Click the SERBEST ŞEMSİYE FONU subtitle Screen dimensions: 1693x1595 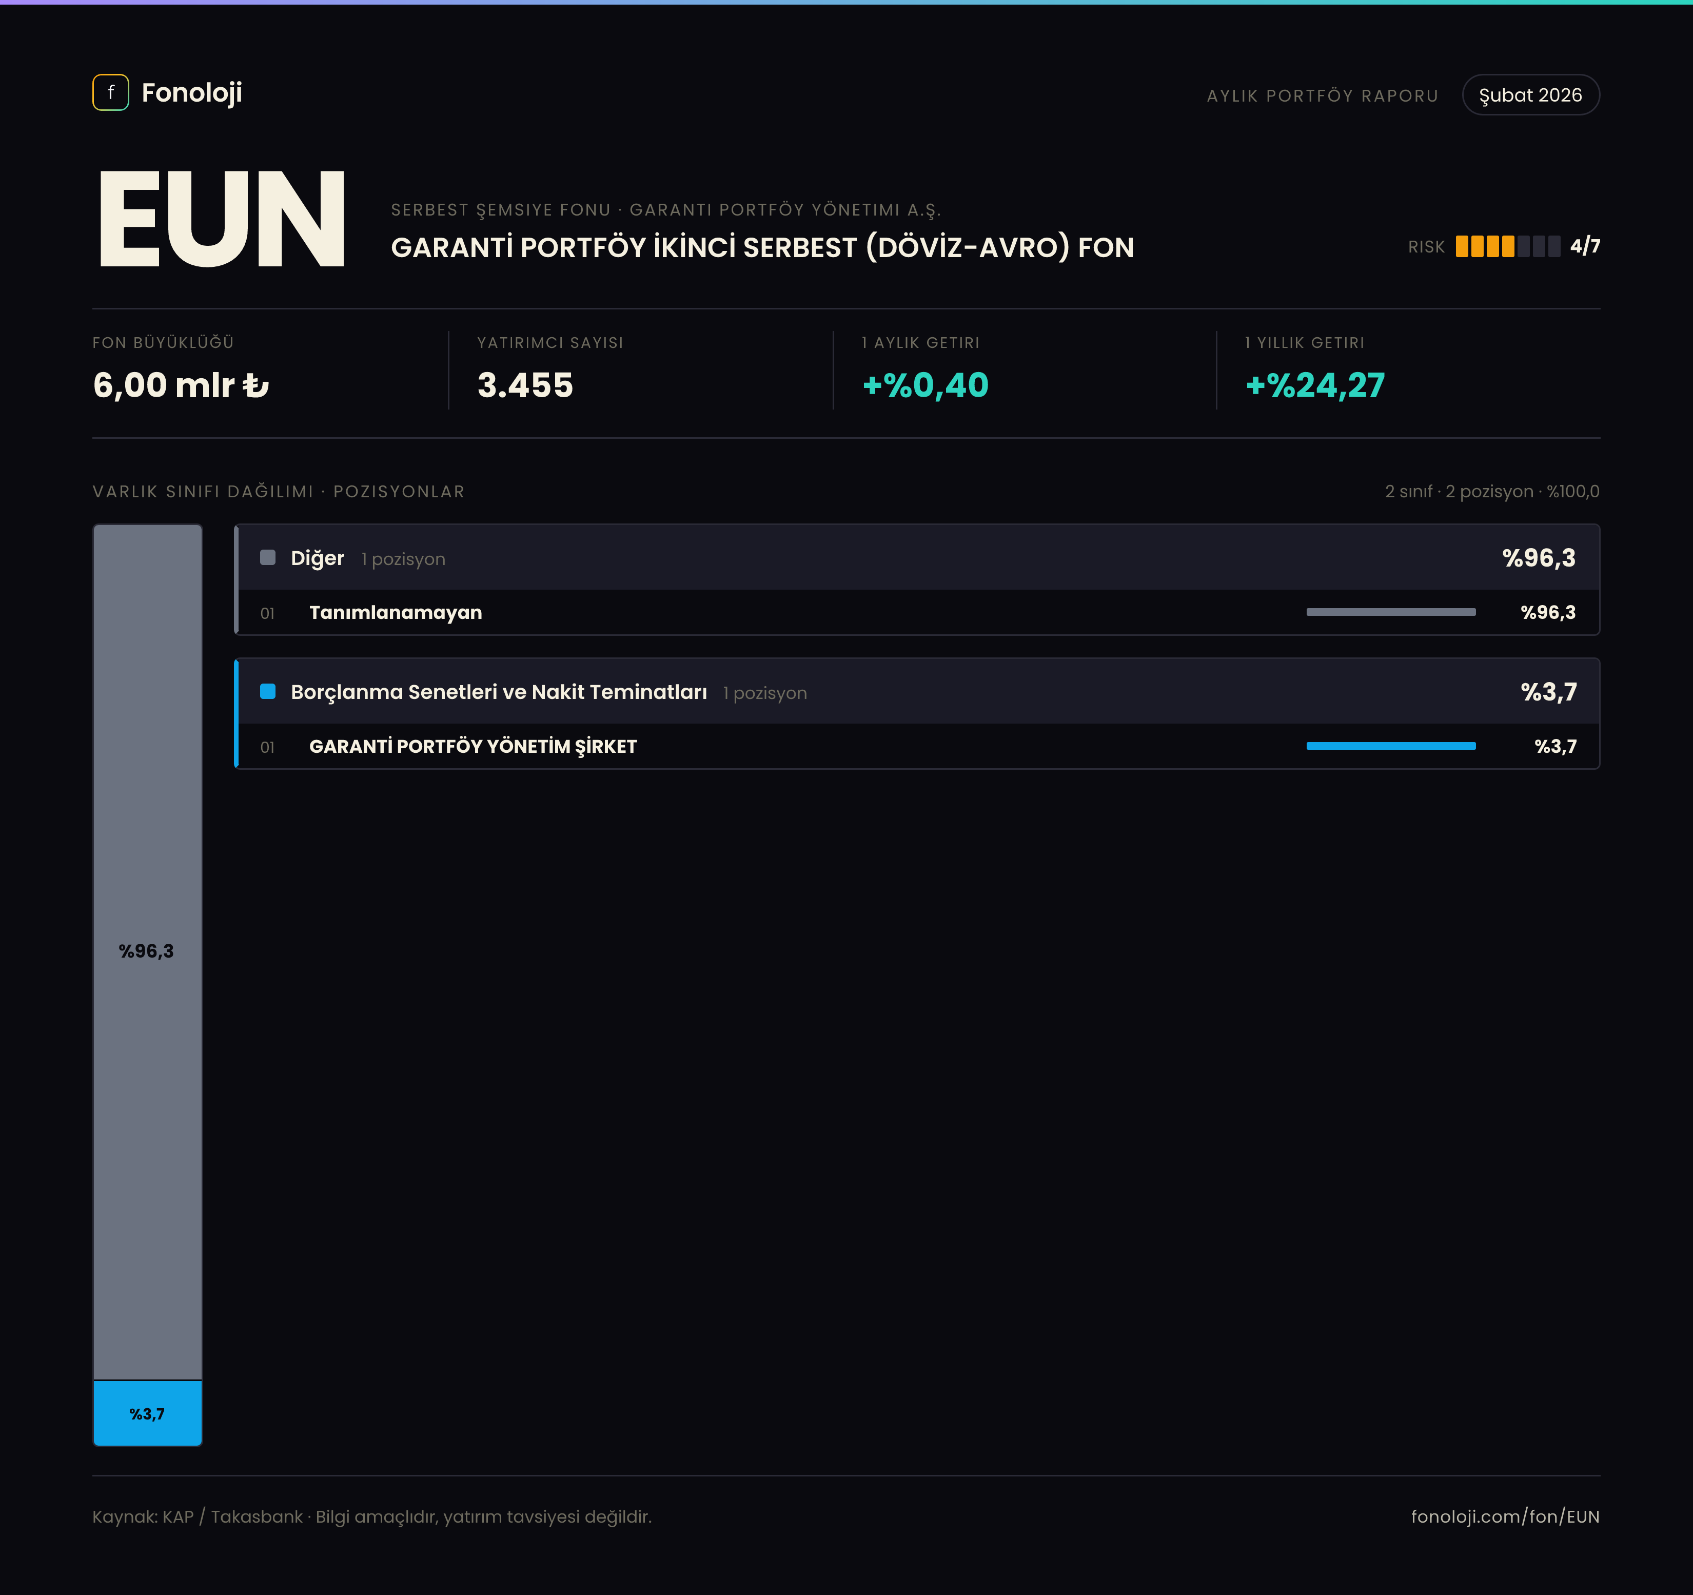666,209
